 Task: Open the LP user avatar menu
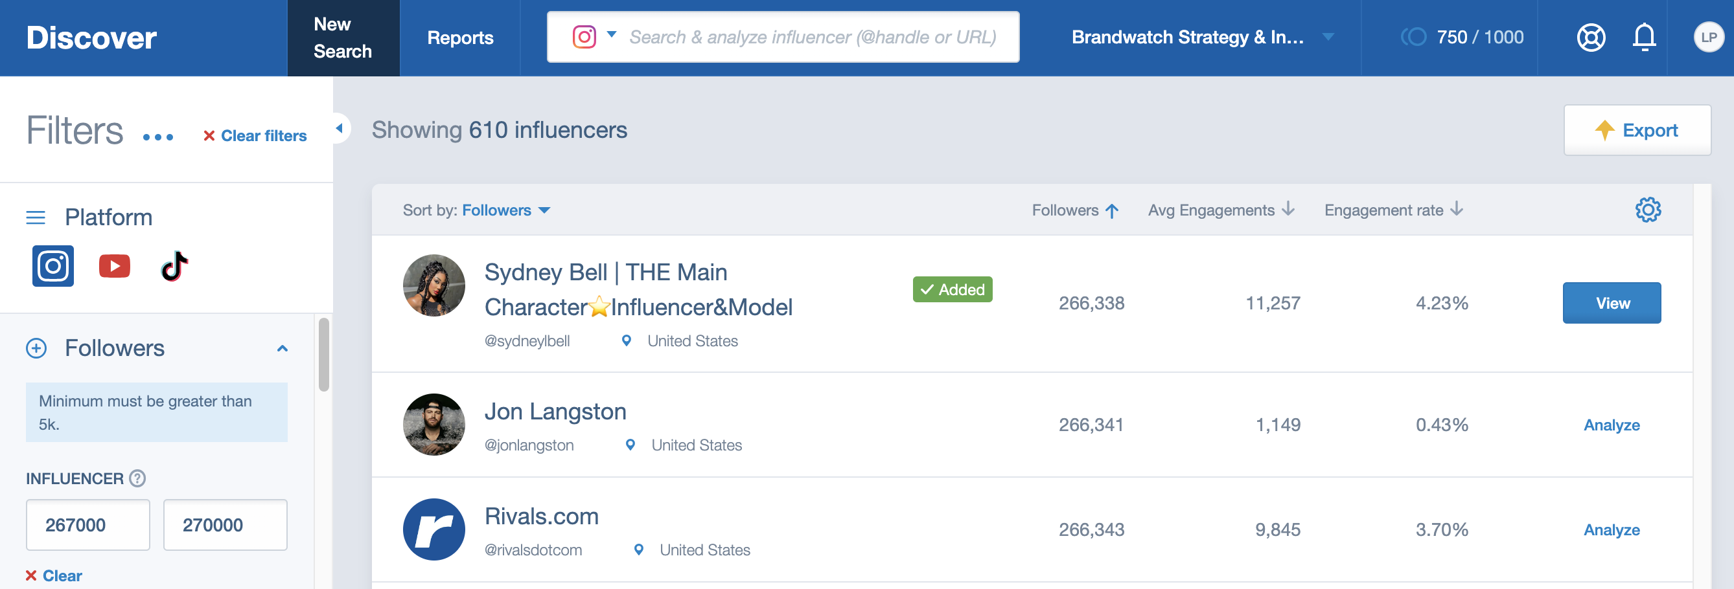pos(1709,37)
